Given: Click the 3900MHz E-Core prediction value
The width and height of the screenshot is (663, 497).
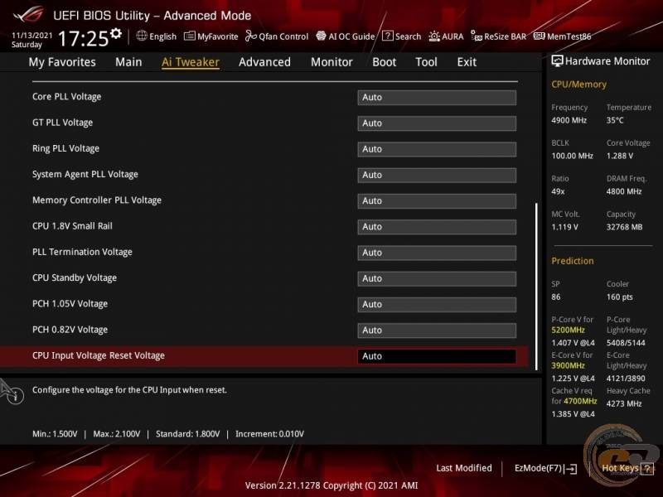Looking at the screenshot, I should click(568, 365).
